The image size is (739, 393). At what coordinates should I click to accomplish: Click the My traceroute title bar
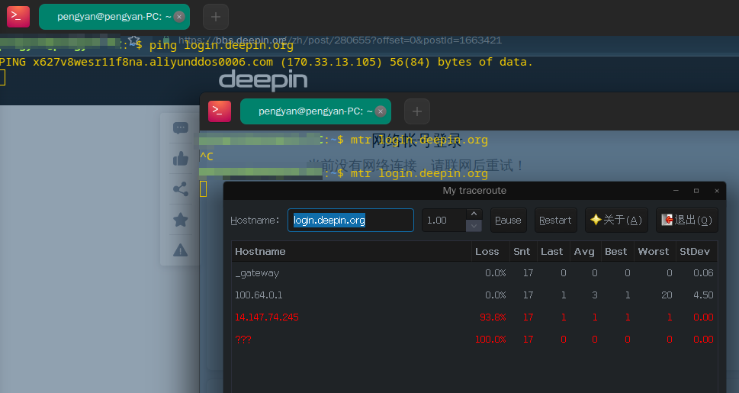[474, 191]
